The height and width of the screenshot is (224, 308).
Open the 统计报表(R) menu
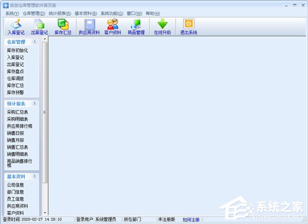click(x=60, y=13)
